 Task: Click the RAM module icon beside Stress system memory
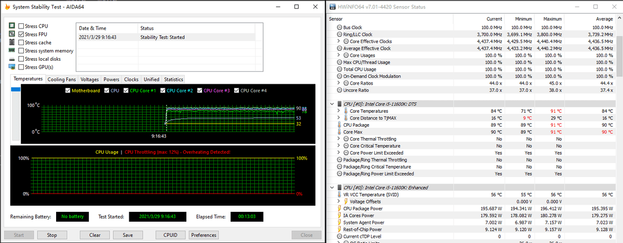coord(11,50)
